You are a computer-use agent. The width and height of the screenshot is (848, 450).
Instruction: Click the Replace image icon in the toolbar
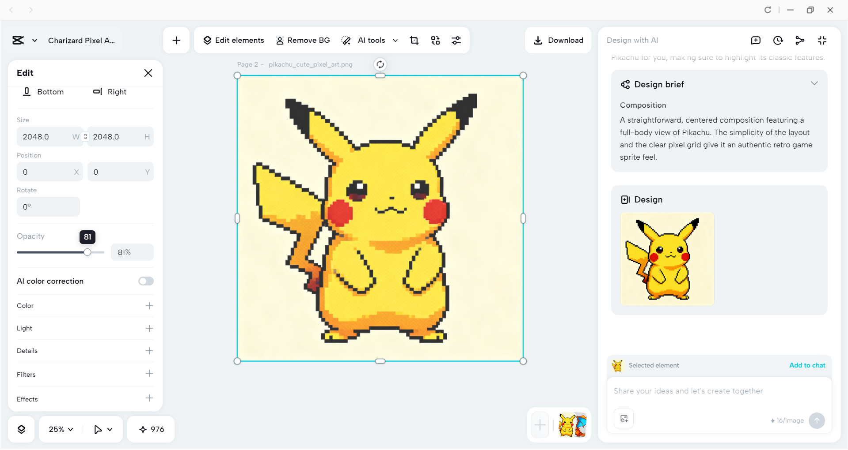(435, 40)
